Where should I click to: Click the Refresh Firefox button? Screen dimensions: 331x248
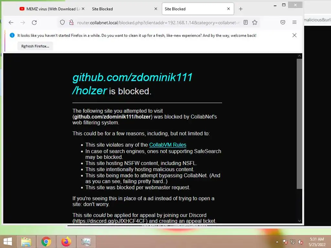[x=35, y=46]
